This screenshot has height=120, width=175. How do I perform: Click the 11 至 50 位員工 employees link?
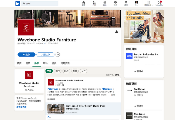tap(52, 43)
